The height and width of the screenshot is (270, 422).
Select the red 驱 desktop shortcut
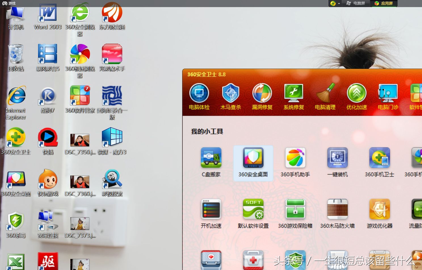coord(48,261)
